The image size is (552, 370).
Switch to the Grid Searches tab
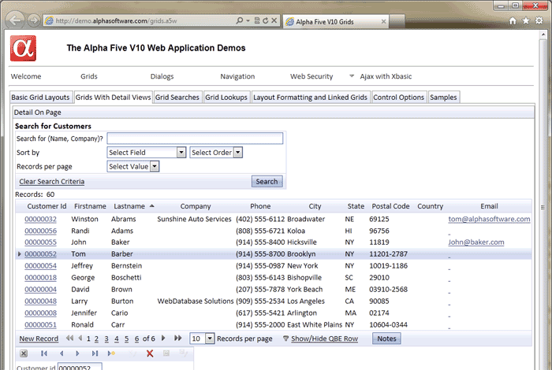[177, 98]
